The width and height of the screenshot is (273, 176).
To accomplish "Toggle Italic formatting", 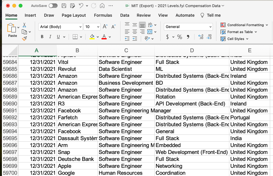I will click(x=50, y=37).
